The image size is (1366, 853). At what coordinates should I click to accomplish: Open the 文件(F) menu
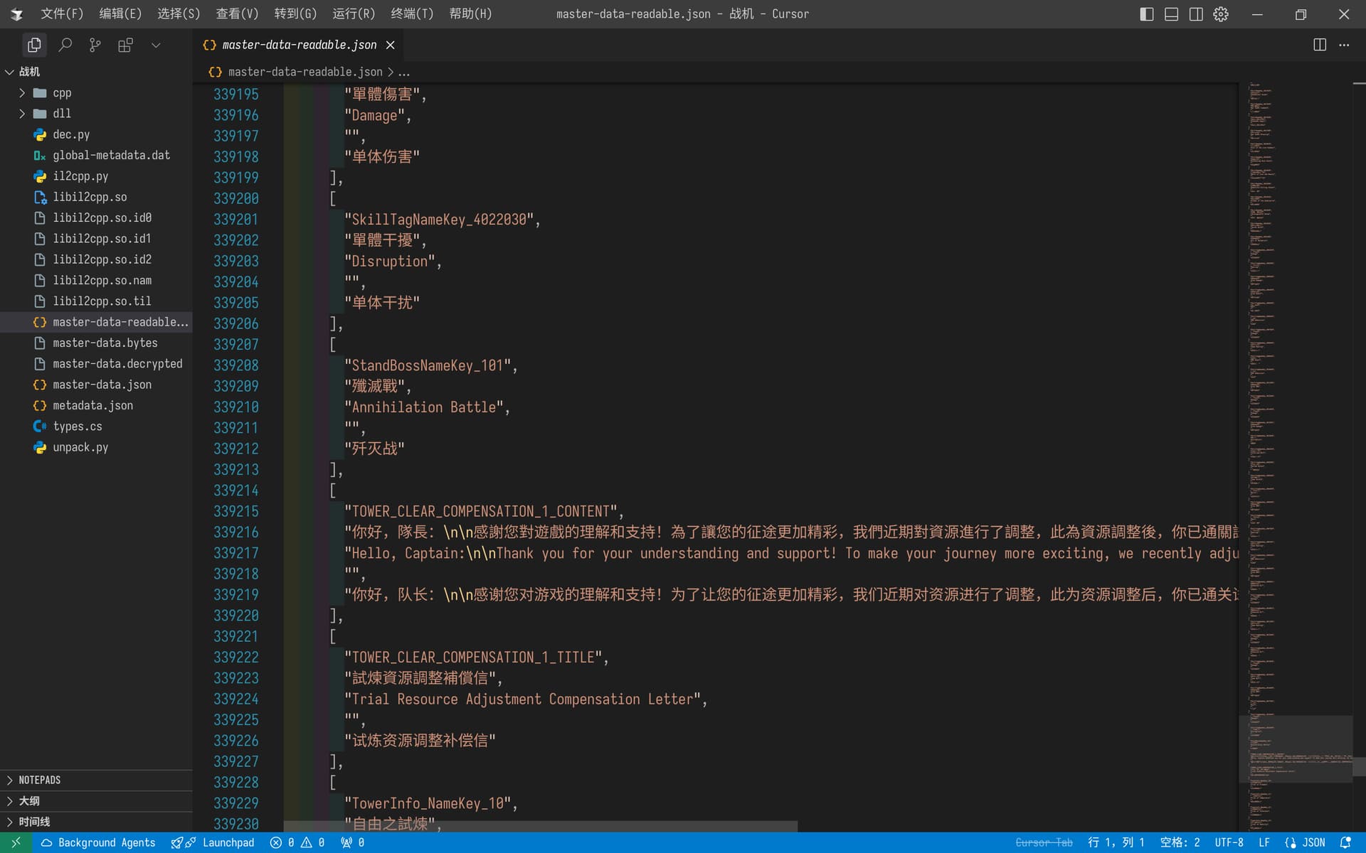click(x=62, y=14)
